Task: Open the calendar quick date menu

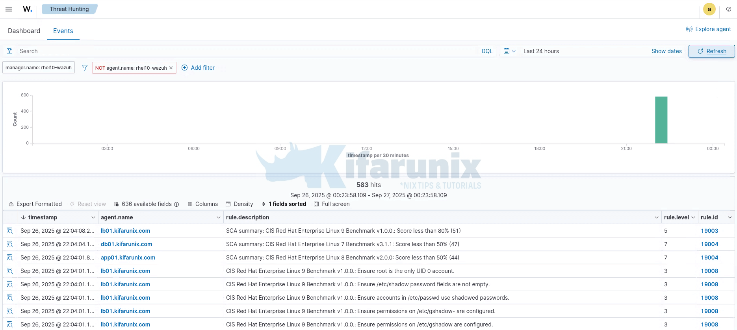Action: coord(509,51)
